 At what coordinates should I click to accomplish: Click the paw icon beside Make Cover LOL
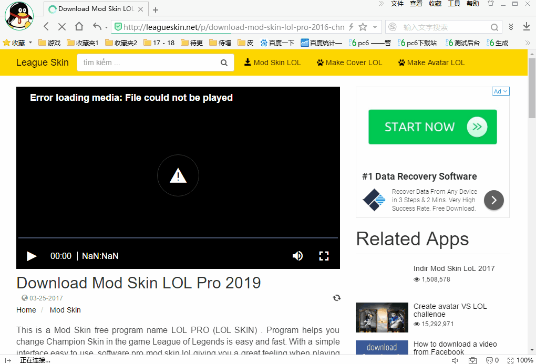click(320, 63)
